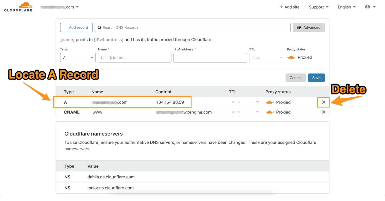Open the Support menu
This screenshot has width=385, height=201.
tap(319, 7)
